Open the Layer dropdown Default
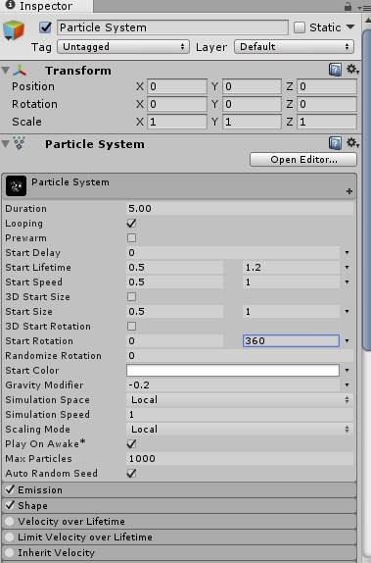Image resolution: width=371 pixels, height=563 pixels. 294,47
